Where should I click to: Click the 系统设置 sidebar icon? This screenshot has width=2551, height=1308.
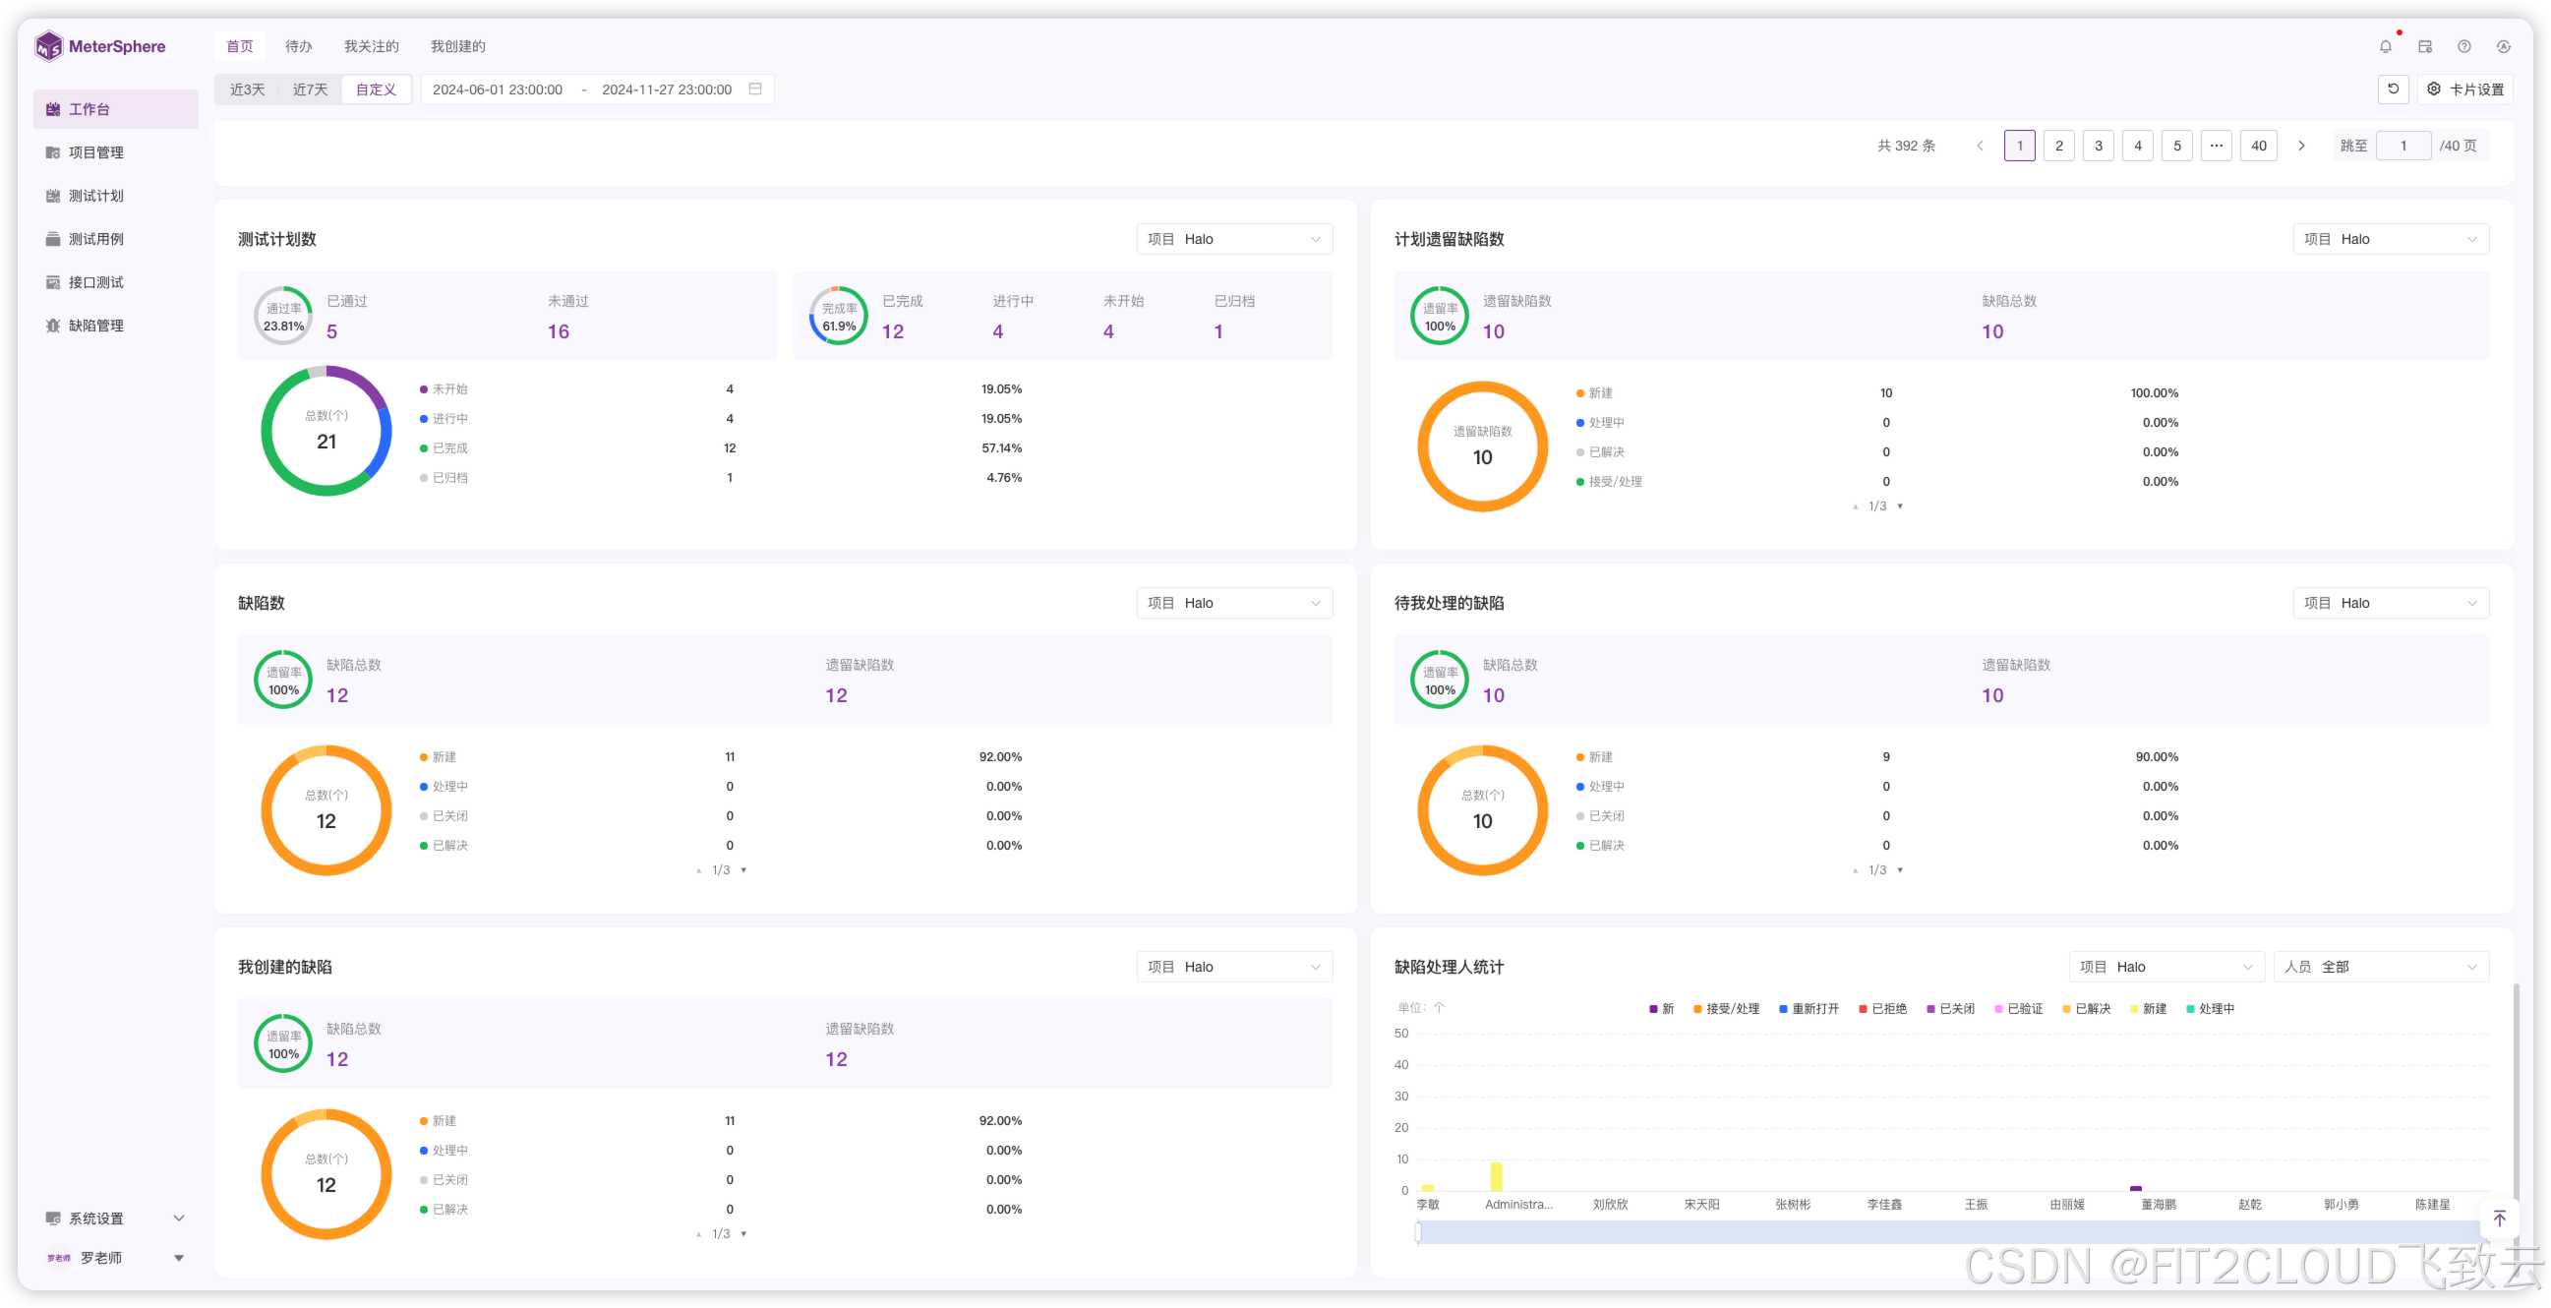tap(52, 1218)
